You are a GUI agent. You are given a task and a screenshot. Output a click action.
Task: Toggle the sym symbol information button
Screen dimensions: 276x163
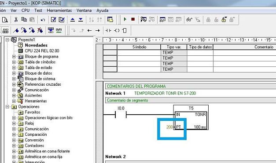pyautogui.click(x=59, y=30)
